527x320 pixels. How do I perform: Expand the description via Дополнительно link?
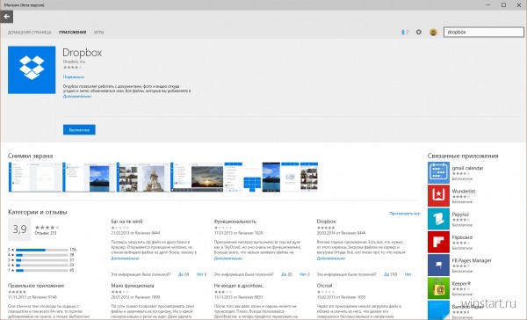click(77, 96)
